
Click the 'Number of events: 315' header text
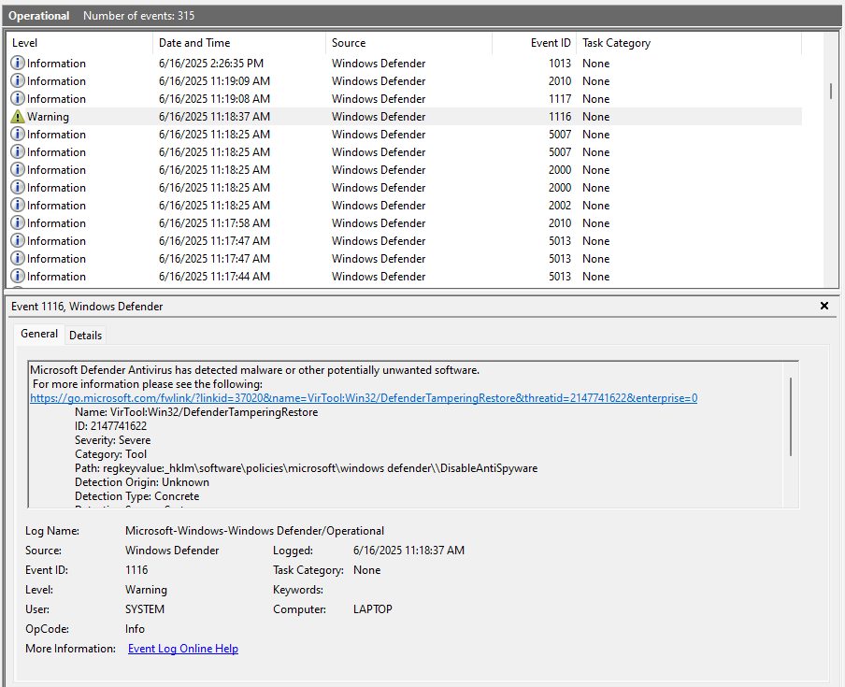138,16
